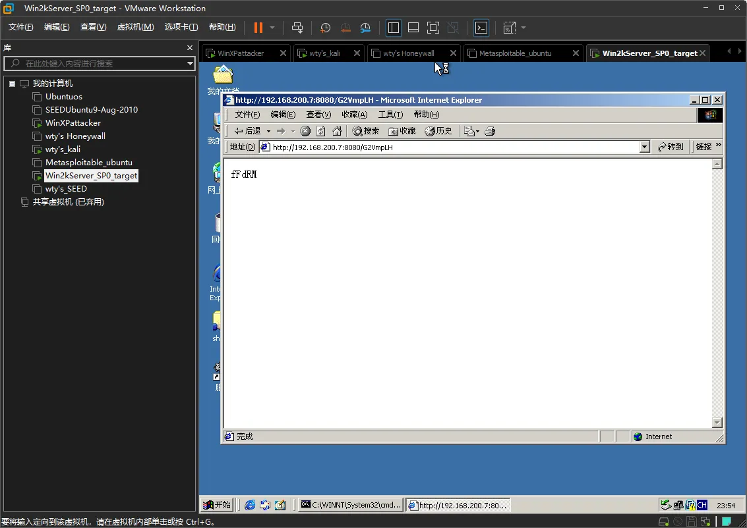This screenshot has height=528, width=747.
Task: Open the stretch display dropdown arrow
Action: (x=523, y=28)
